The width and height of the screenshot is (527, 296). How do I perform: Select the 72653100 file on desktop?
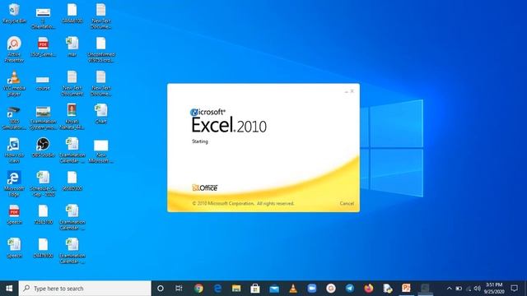pyautogui.click(x=43, y=214)
